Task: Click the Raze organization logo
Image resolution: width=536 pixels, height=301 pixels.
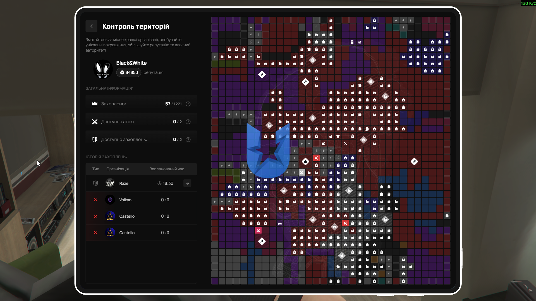Action: point(110,183)
